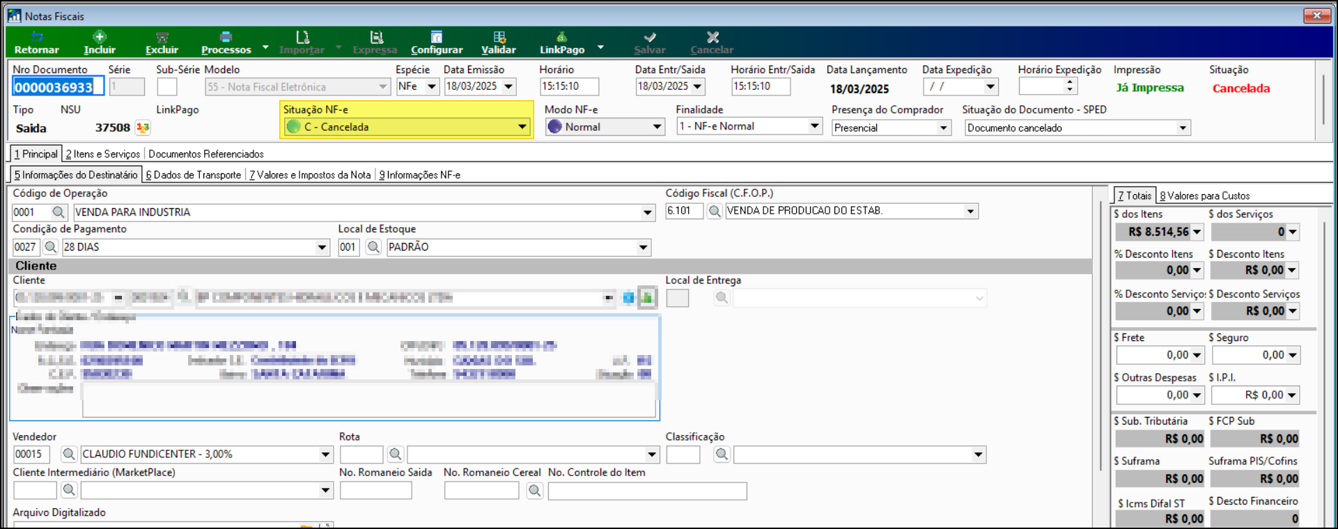This screenshot has width=1338, height=529.
Task: Expand the Finalidade NF-e Normal dropdown
Action: (814, 126)
